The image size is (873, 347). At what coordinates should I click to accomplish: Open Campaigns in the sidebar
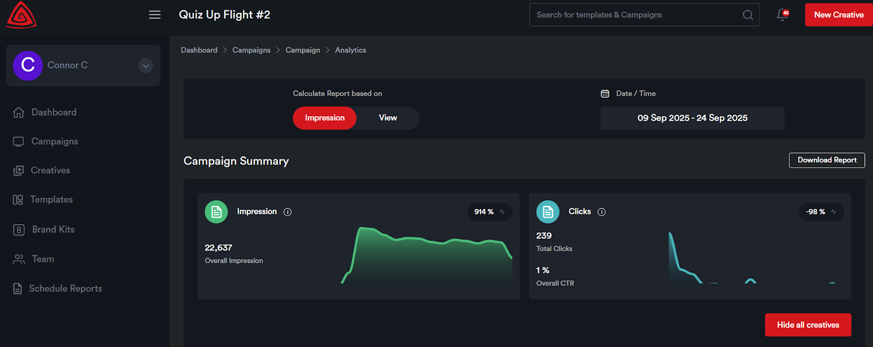(x=55, y=141)
